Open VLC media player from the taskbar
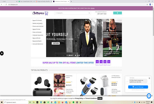The height and width of the screenshot is (104, 154). point(70,102)
